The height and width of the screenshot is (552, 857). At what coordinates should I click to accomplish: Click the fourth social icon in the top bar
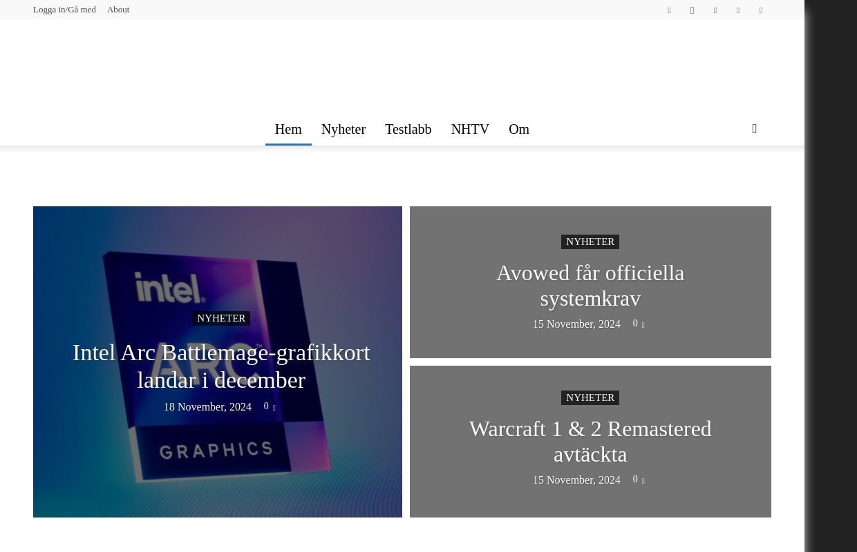click(x=738, y=10)
